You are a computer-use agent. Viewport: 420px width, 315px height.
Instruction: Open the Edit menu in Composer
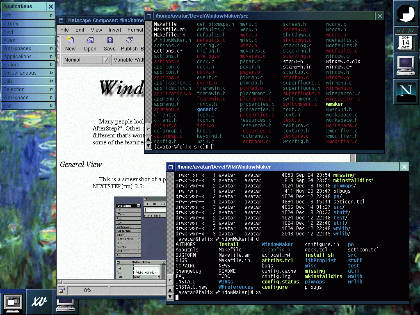point(80,30)
